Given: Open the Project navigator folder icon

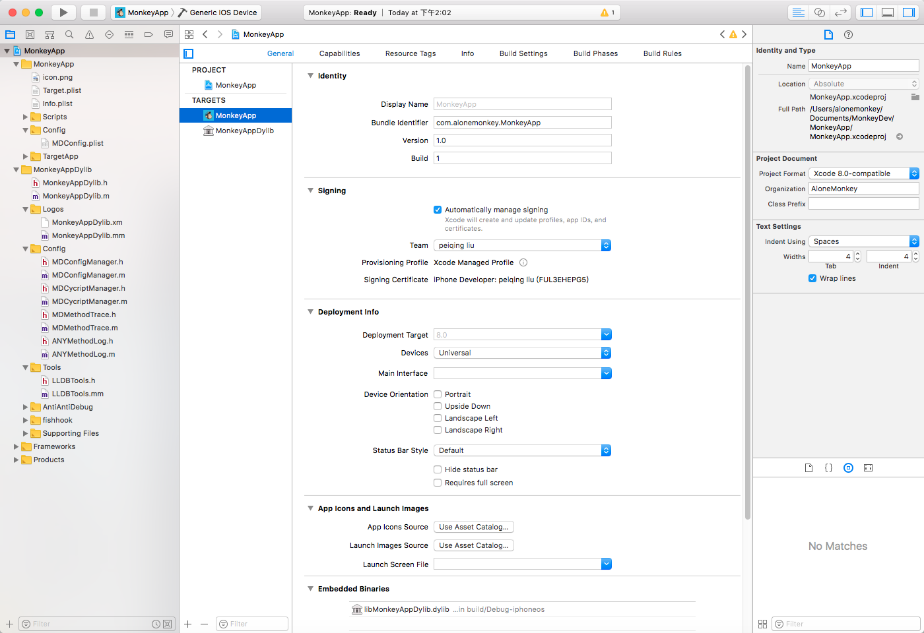Looking at the screenshot, I should point(11,34).
